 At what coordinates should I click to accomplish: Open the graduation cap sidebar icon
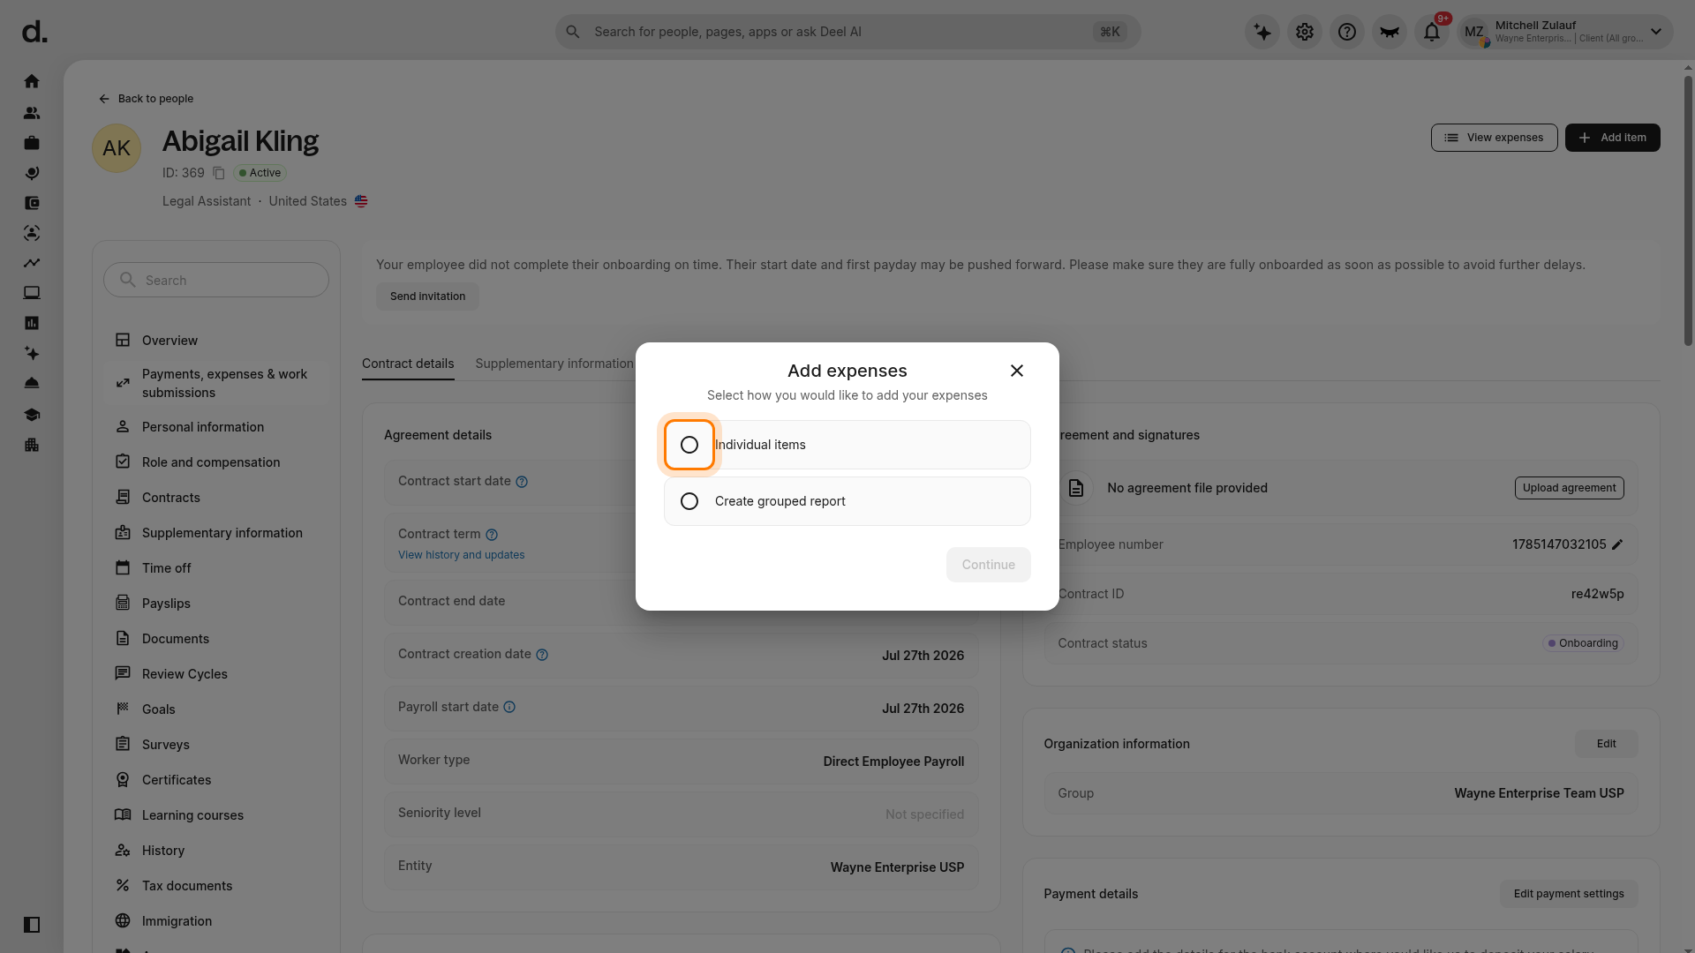tap(32, 415)
